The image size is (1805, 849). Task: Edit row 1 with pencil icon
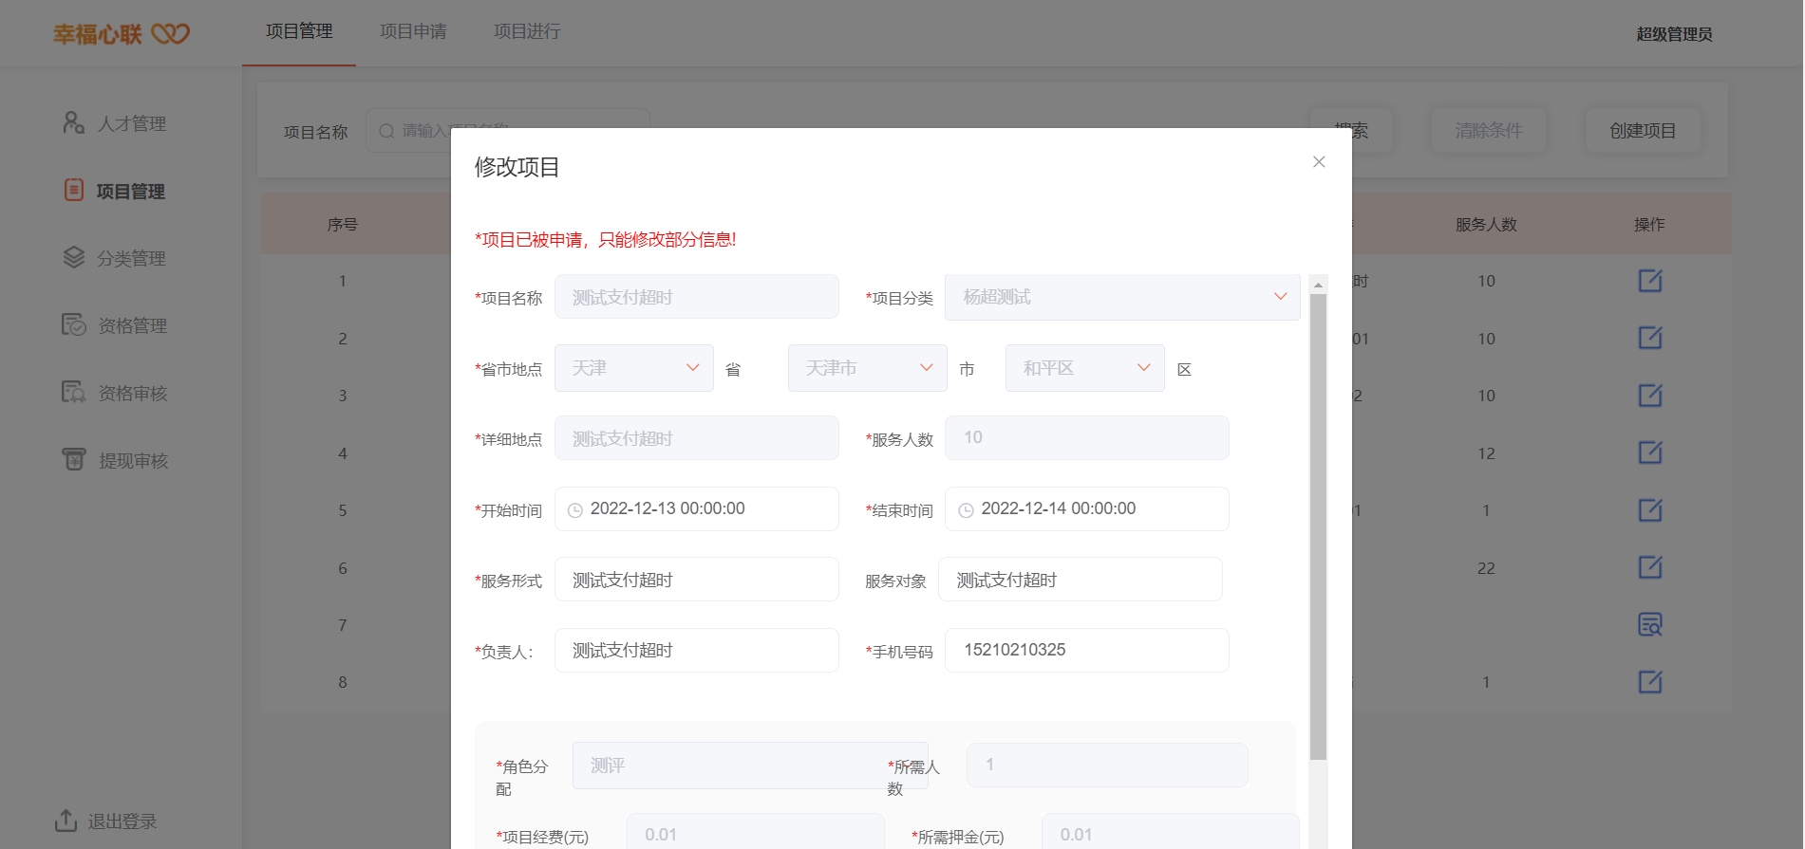[1650, 281]
